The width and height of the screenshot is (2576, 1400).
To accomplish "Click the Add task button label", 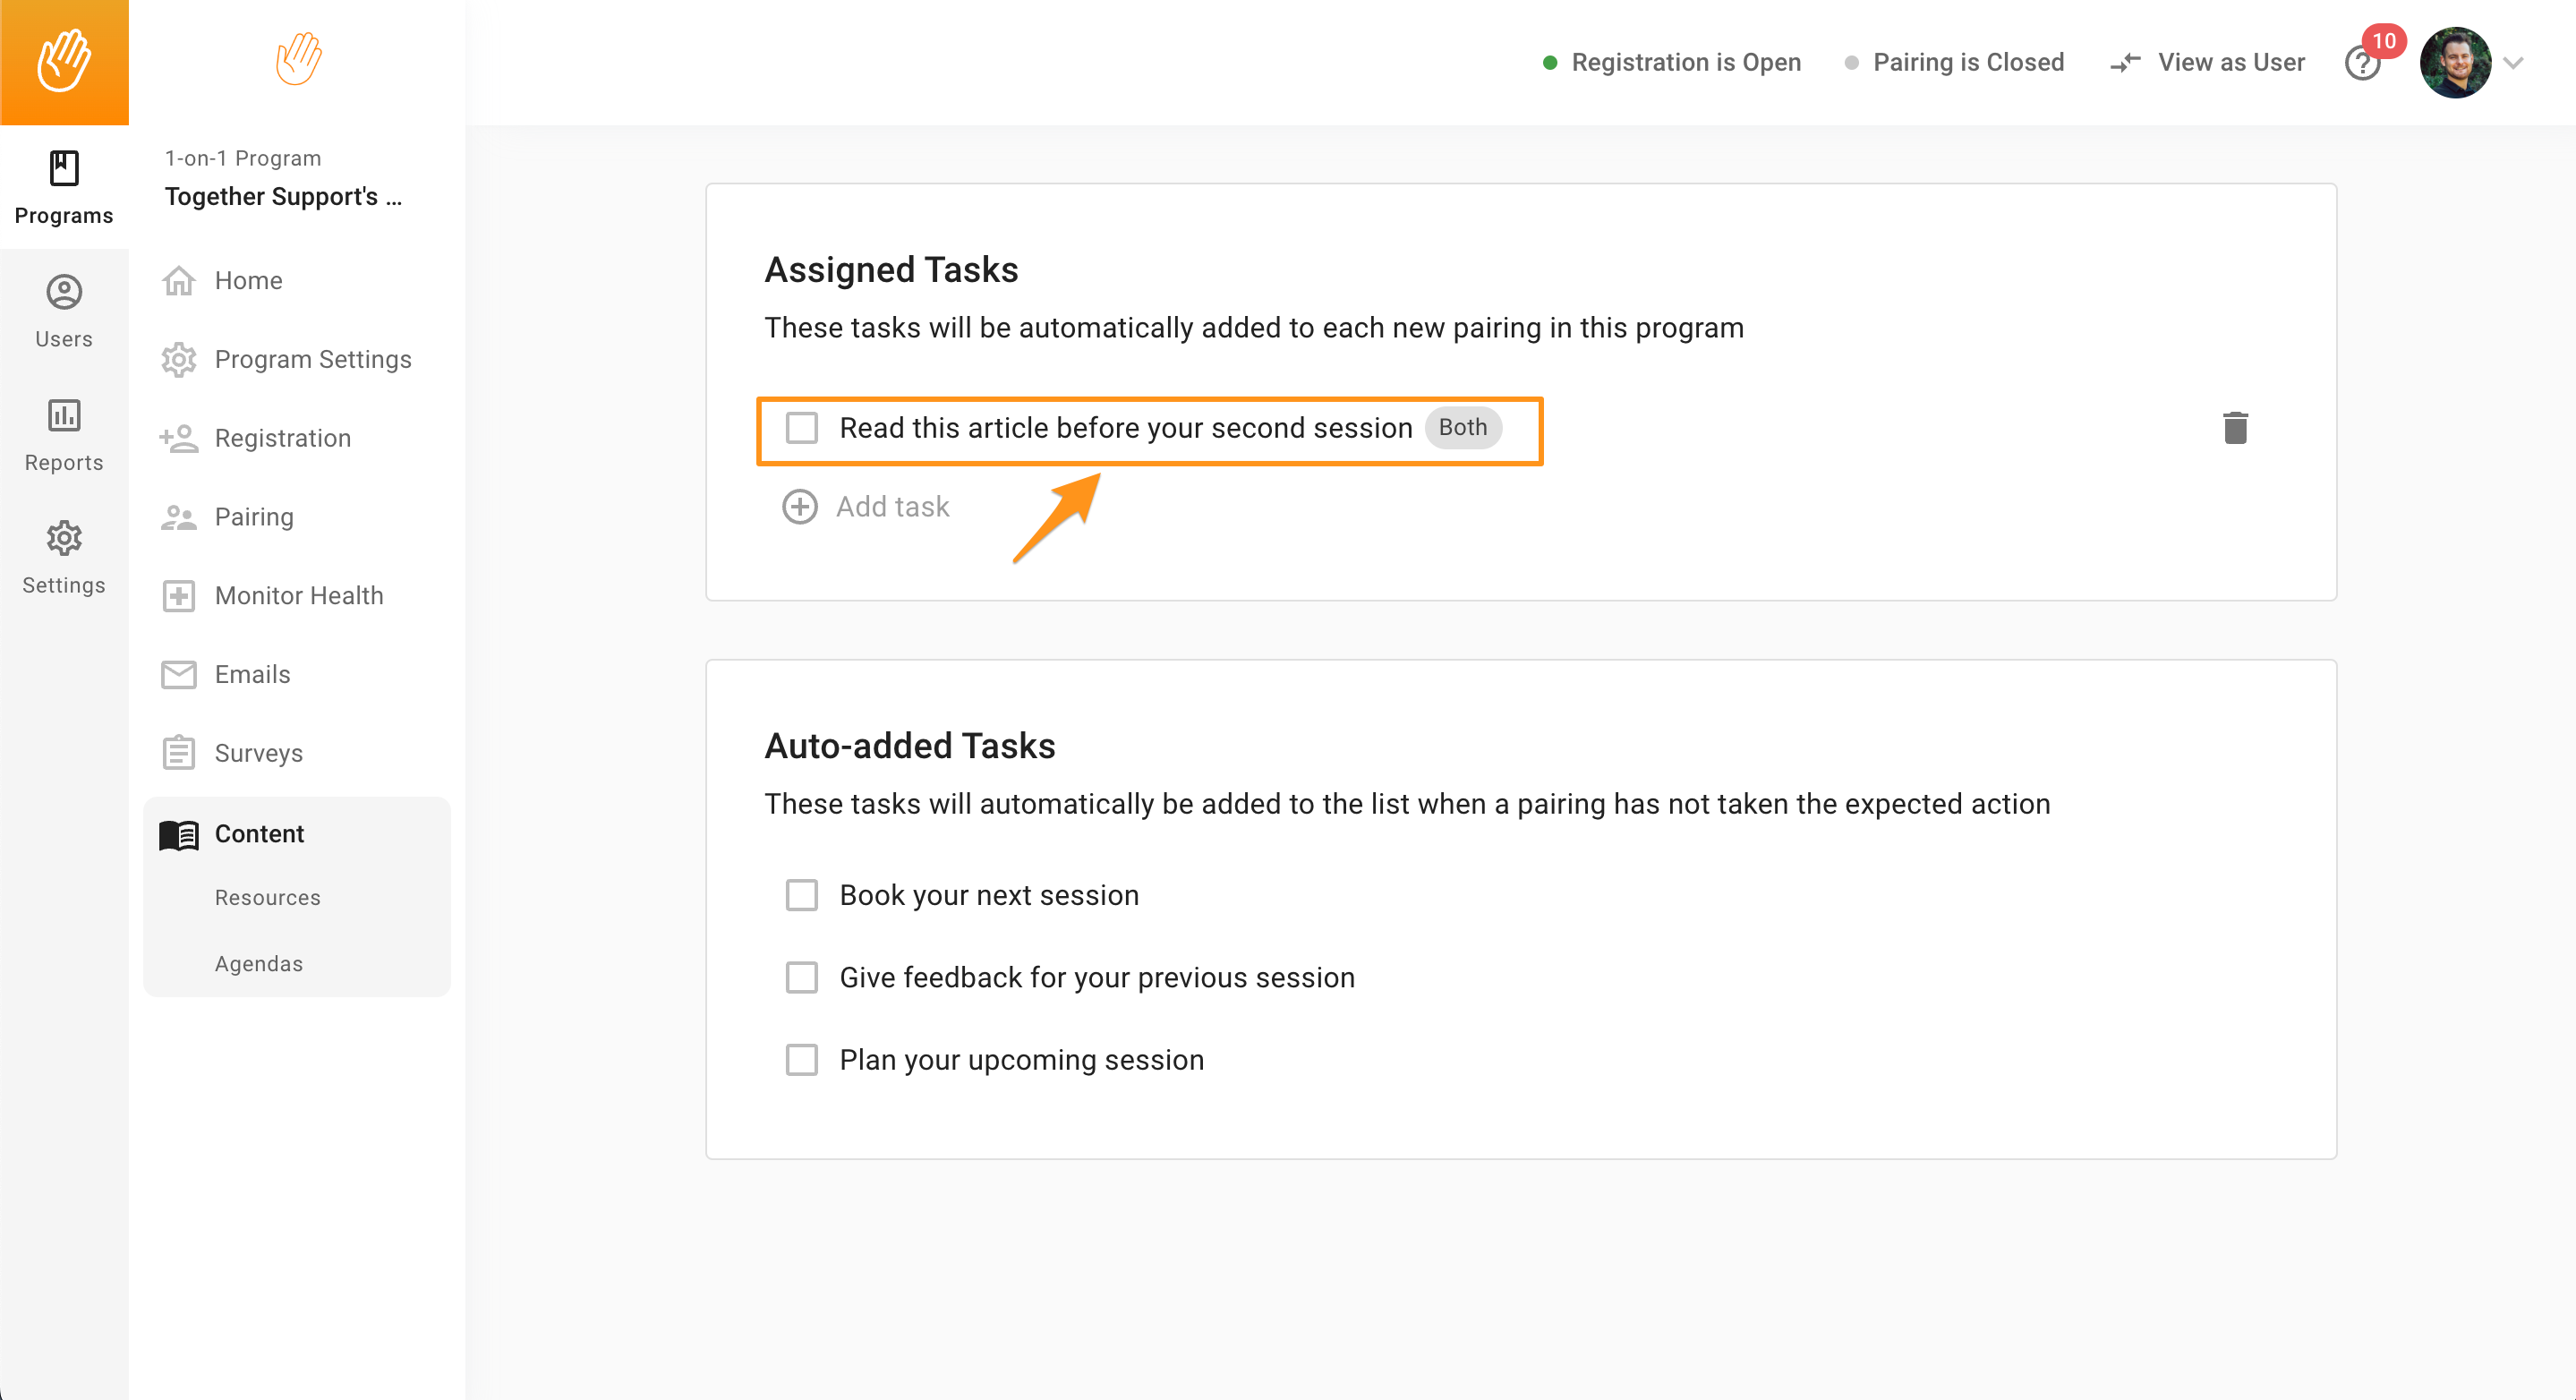I will [892, 507].
